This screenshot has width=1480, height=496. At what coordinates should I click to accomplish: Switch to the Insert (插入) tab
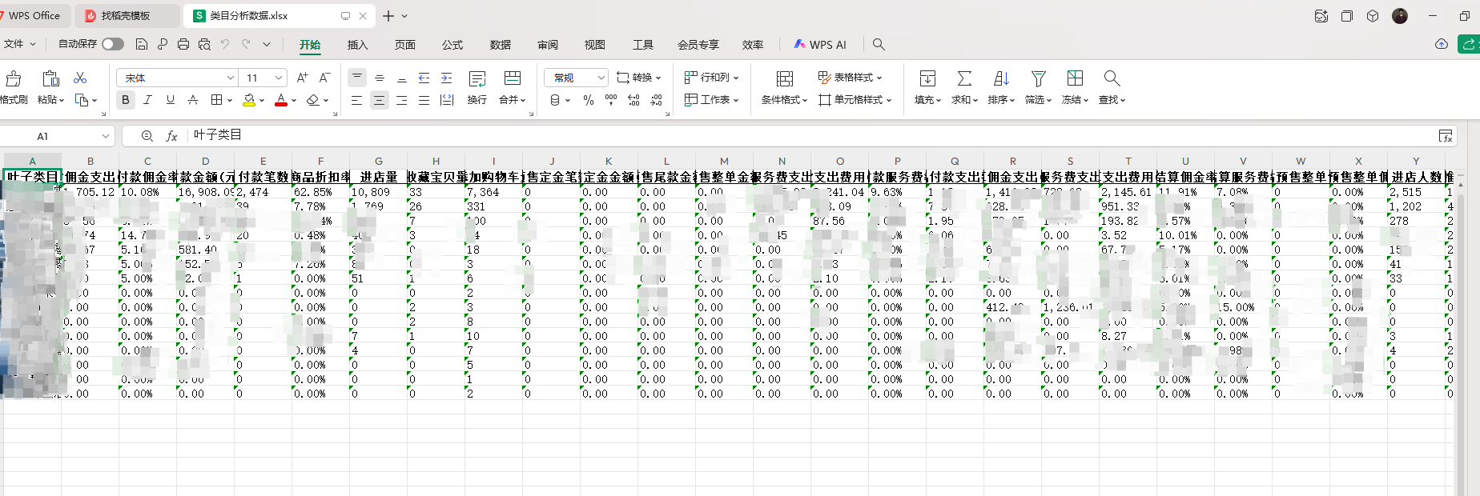(357, 45)
